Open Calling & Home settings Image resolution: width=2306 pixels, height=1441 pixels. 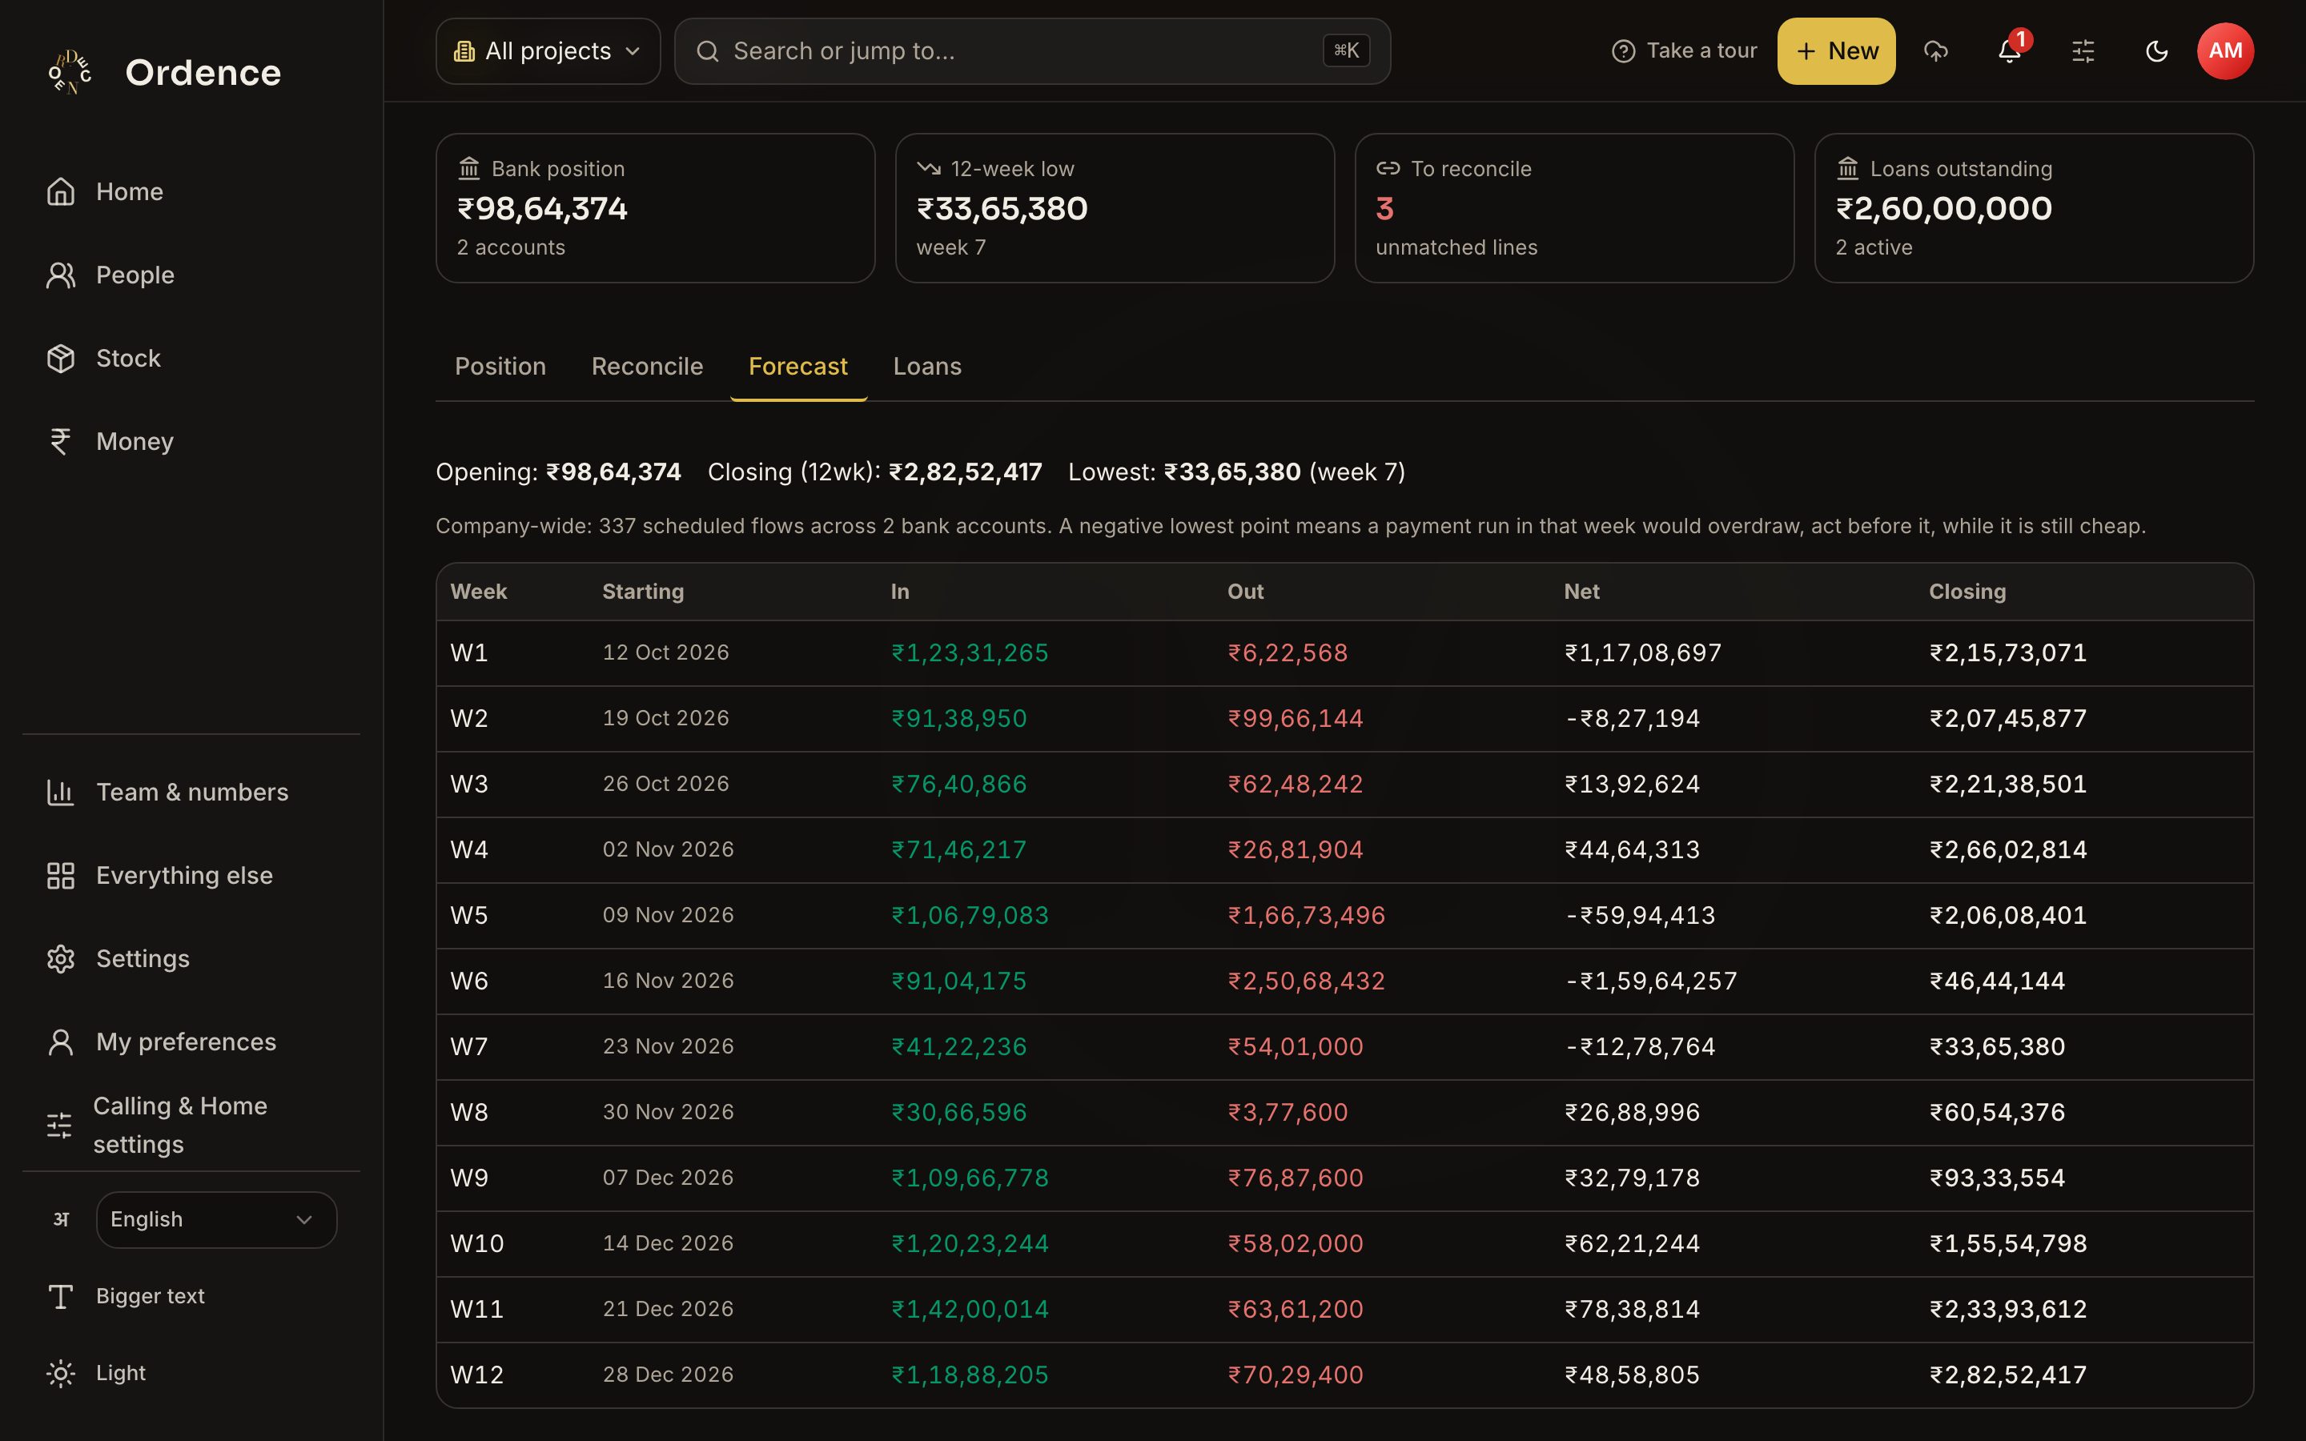tap(191, 1126)
